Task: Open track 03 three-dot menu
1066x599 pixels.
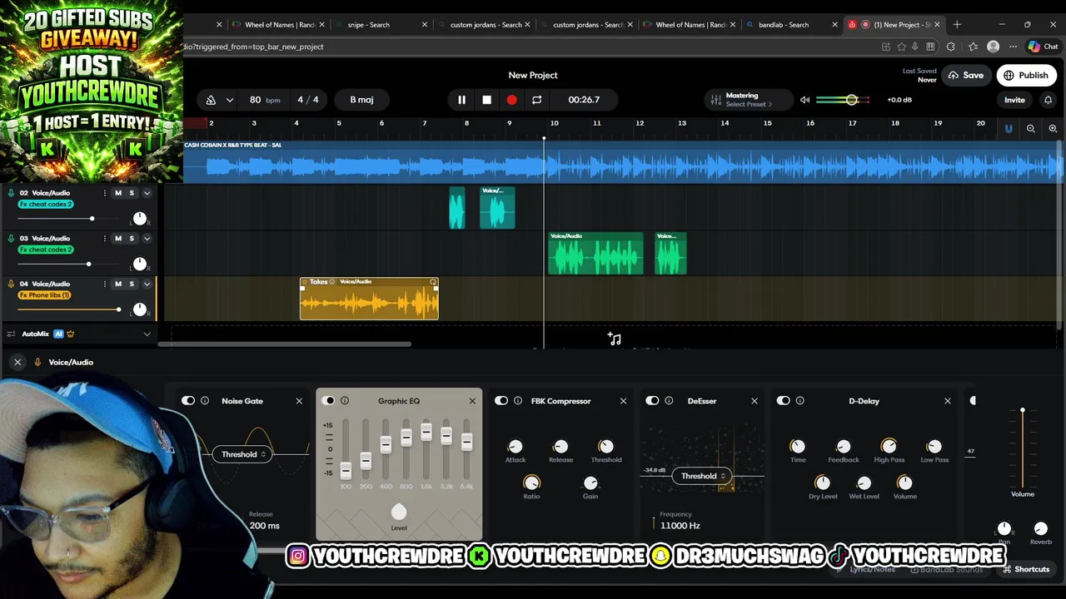Action: click(x=104, y=239)
